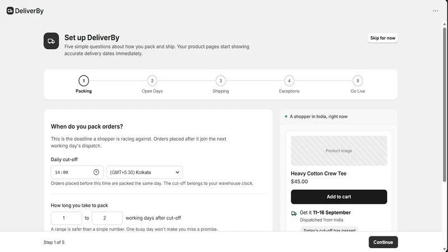Click the delivery truck icon near Get it
Screen dimensions: 448x252
(293, 213)
